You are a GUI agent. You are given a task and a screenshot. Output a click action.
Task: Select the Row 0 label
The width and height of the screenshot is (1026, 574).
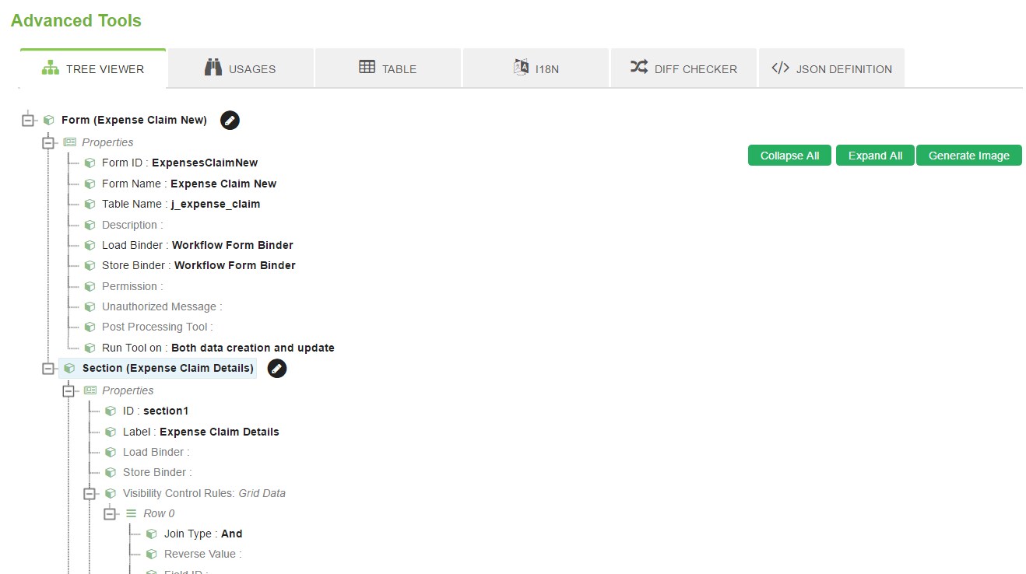159,513
